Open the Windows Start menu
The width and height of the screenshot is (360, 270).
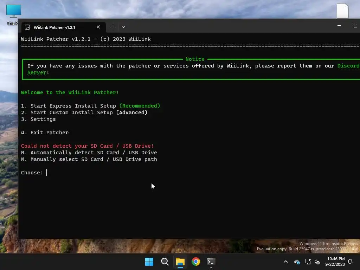[149, 262]
